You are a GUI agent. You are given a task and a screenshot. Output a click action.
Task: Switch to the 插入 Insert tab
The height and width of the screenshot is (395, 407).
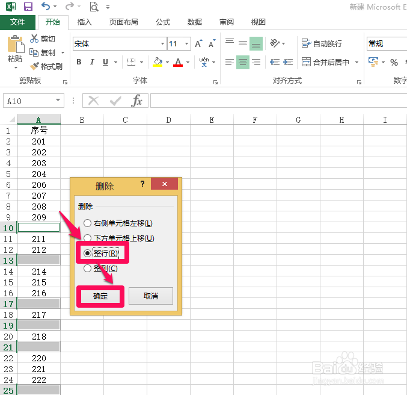pos(85,22)
